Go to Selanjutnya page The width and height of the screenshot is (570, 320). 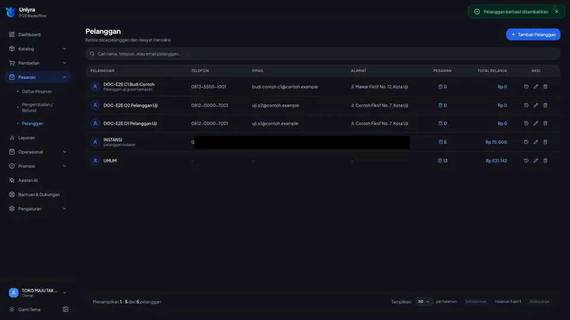tap(539, 302)
